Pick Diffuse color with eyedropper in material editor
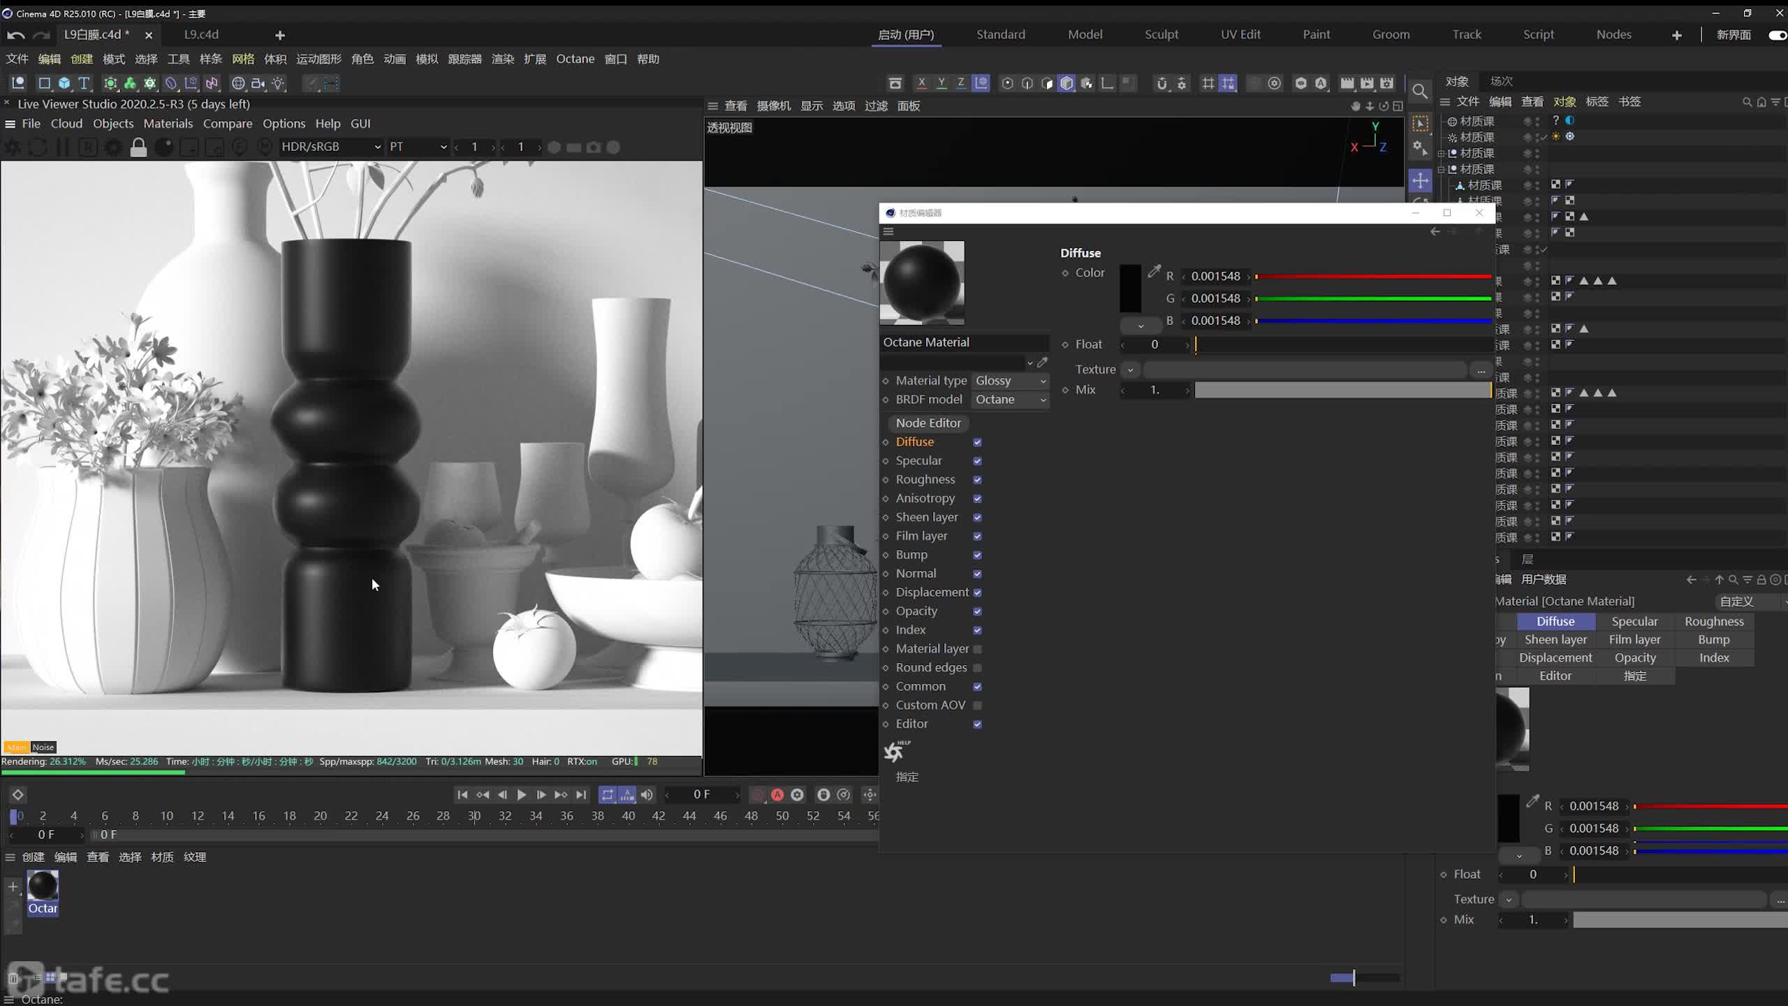This screenshot has height=1006, width=1788. [x=1154, y=270]
